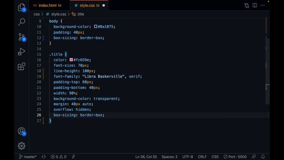Click the Open Changes icon in editor toolbar
The height and width of the screenshot is (160, 284).
247,5
